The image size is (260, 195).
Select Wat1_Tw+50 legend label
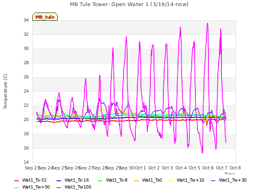(x=36, y=187)
